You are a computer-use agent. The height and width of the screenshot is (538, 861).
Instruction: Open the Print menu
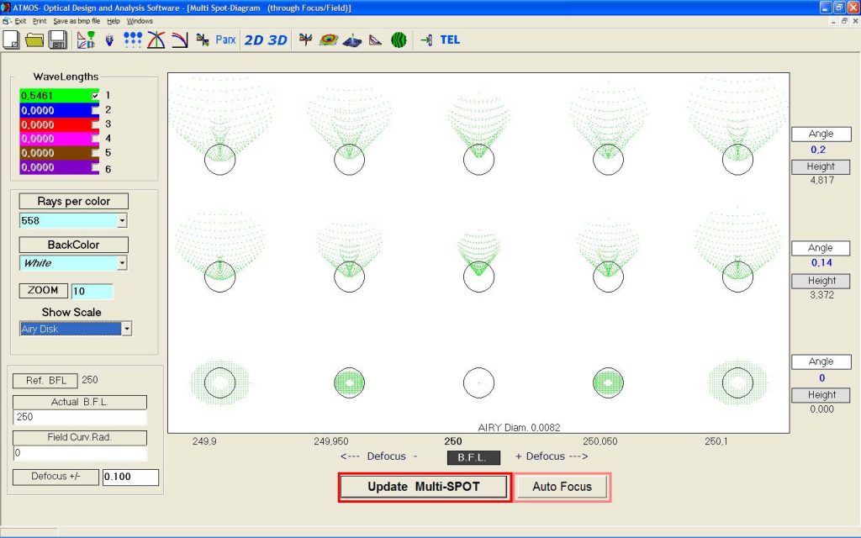click(x=40, y=20)
